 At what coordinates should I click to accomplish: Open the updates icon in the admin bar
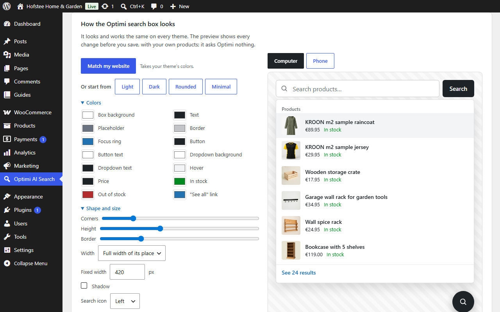[105, 6]
